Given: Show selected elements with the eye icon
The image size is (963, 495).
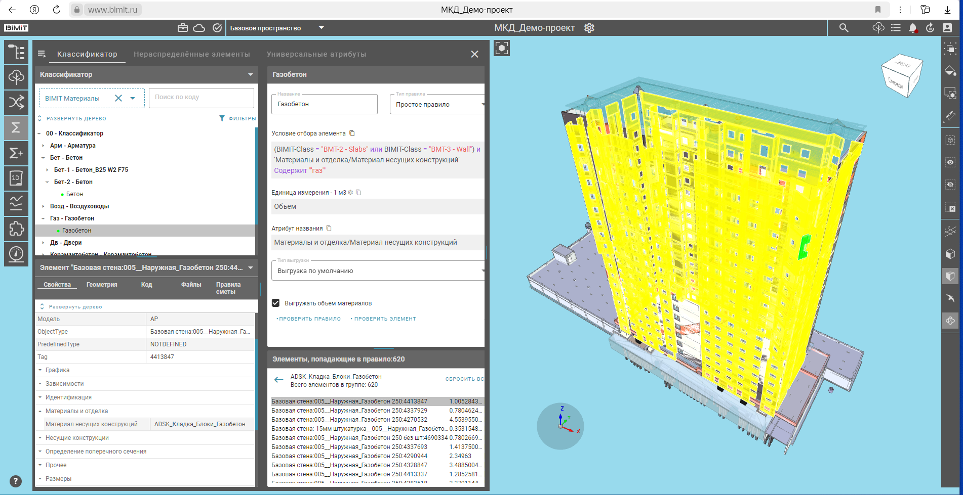Looking at the screenshot, I should pos(950,162).
